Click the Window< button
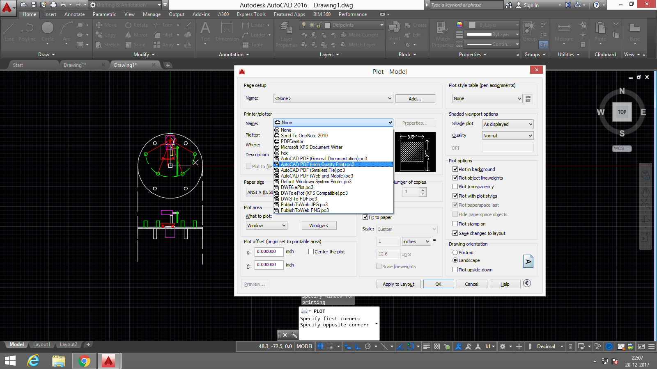This screenshot has height=369, width=657. 319,225
